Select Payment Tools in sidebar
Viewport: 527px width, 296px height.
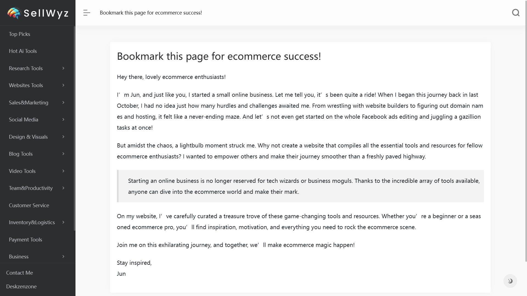[25, 240]
